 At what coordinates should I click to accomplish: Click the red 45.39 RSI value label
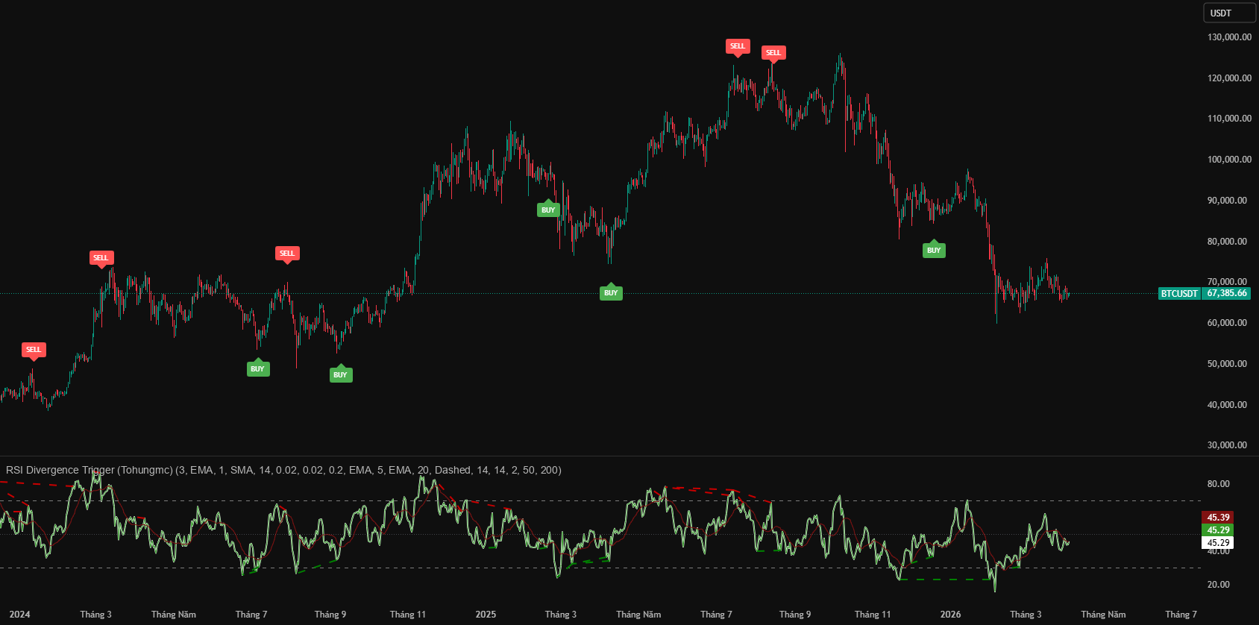point(1218,518)
